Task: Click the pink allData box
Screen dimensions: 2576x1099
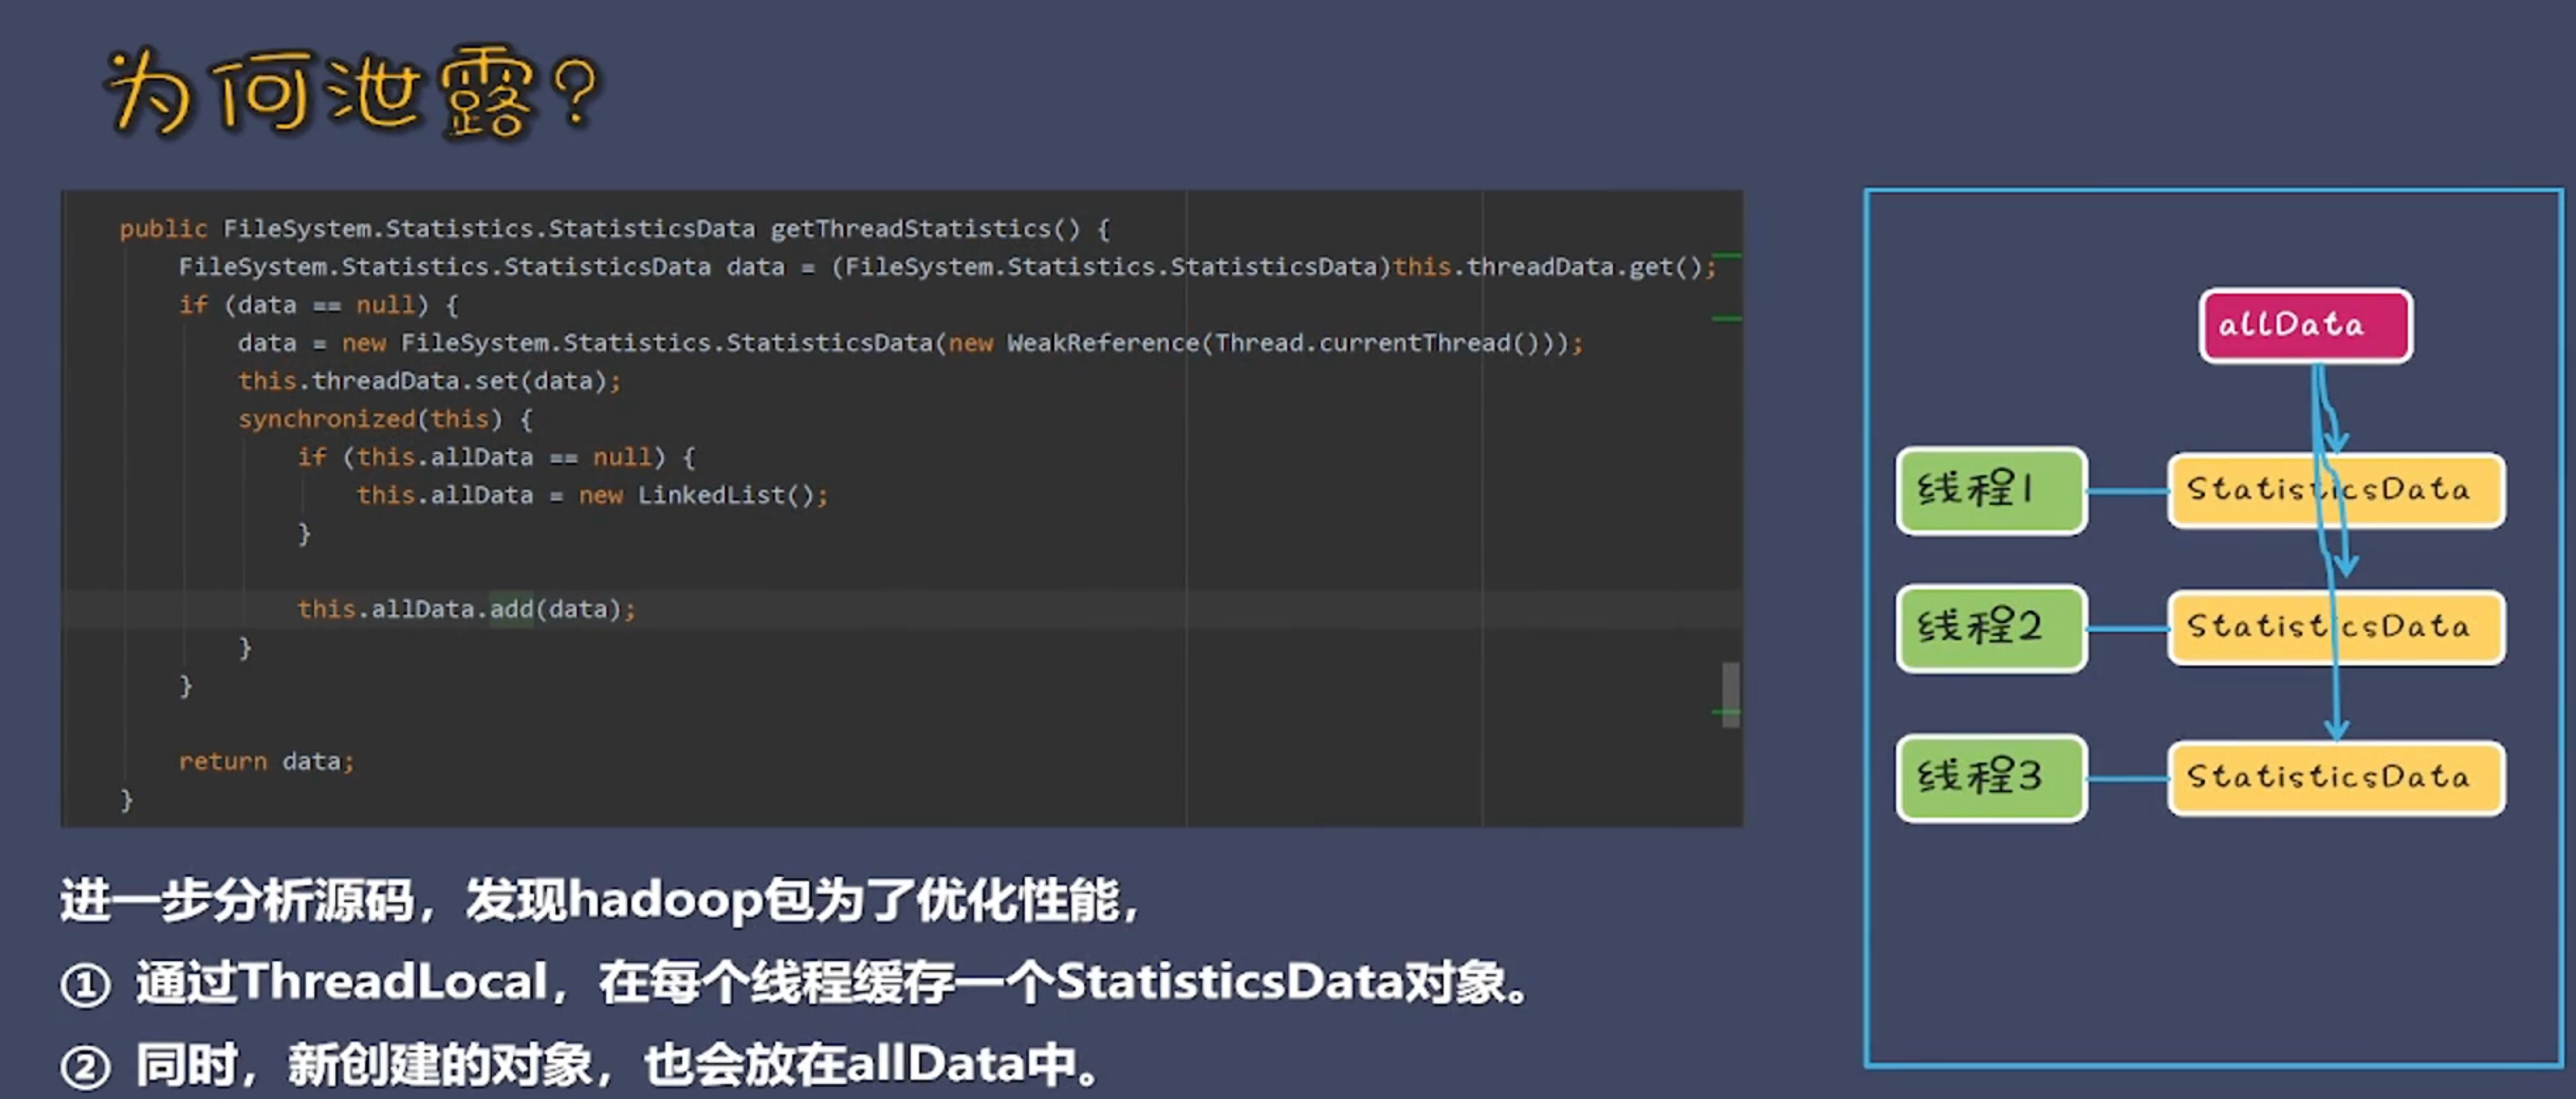Action: tap(2305, 326)
